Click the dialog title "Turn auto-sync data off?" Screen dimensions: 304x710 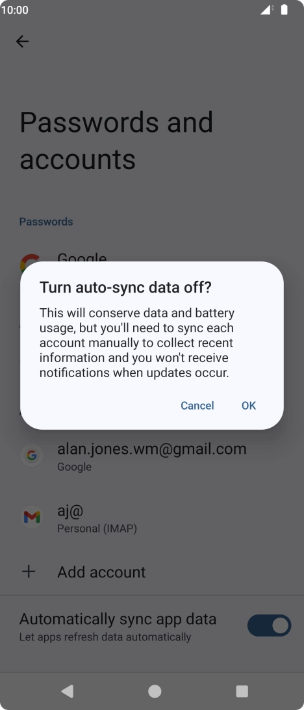click(x=126, y=287)
